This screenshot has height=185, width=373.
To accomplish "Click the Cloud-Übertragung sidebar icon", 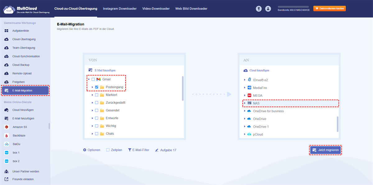I will (7, 39).
